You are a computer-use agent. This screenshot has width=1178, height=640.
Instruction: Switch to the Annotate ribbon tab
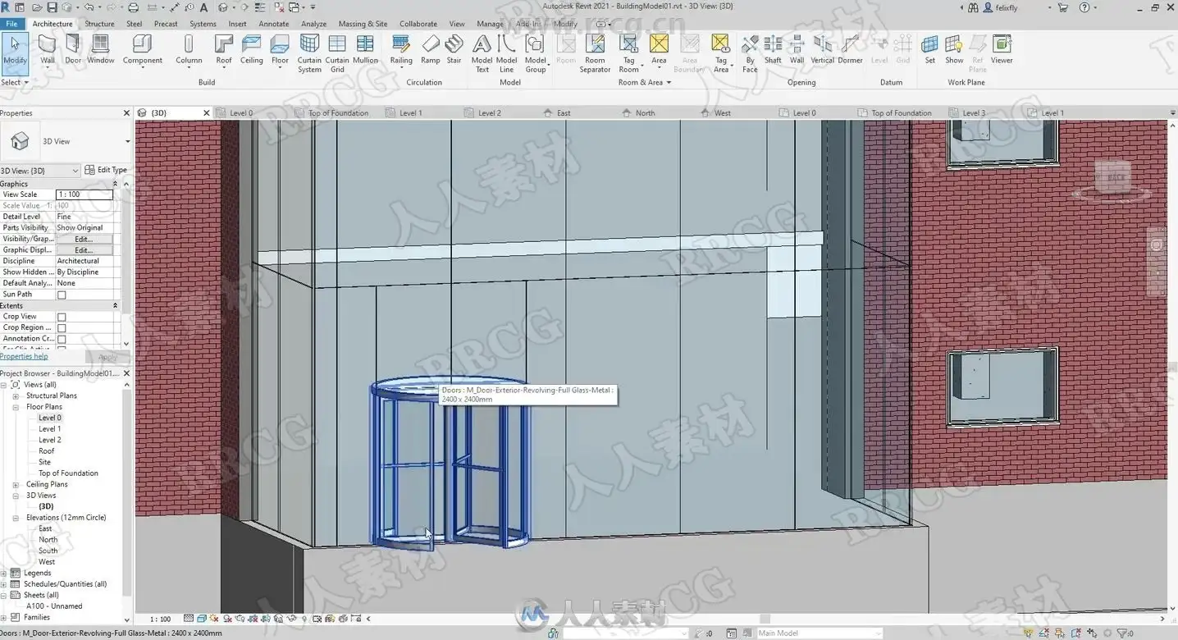[274, 24]
